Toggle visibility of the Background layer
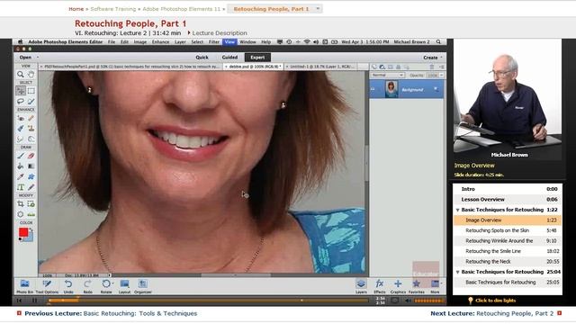576x324 pixels. pyautogui.click(x=373, y=89)
